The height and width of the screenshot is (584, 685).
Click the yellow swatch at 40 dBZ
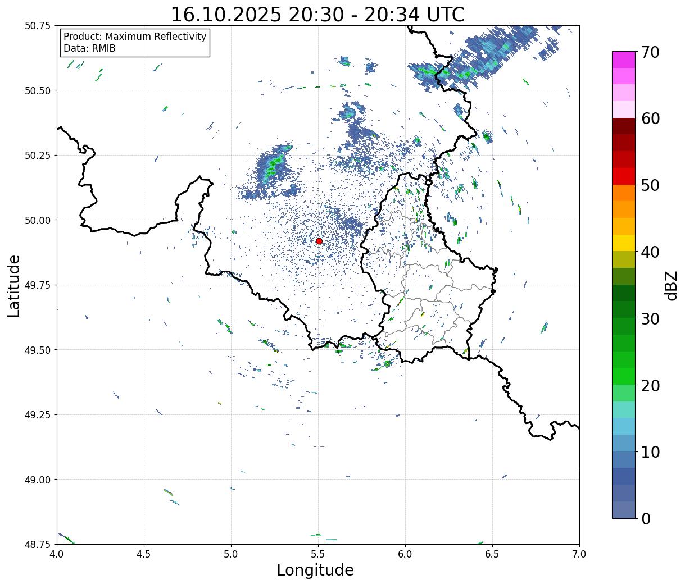(x=624, y=243)
